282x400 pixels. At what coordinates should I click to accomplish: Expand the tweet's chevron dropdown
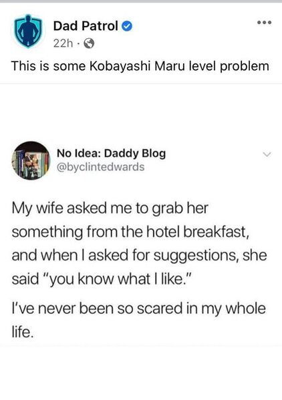[267, 154]
